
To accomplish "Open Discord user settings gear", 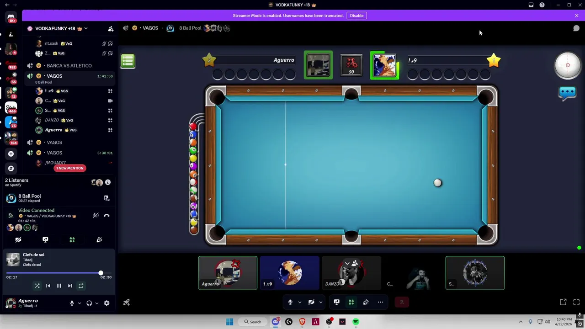I will [x=106, y=303].
